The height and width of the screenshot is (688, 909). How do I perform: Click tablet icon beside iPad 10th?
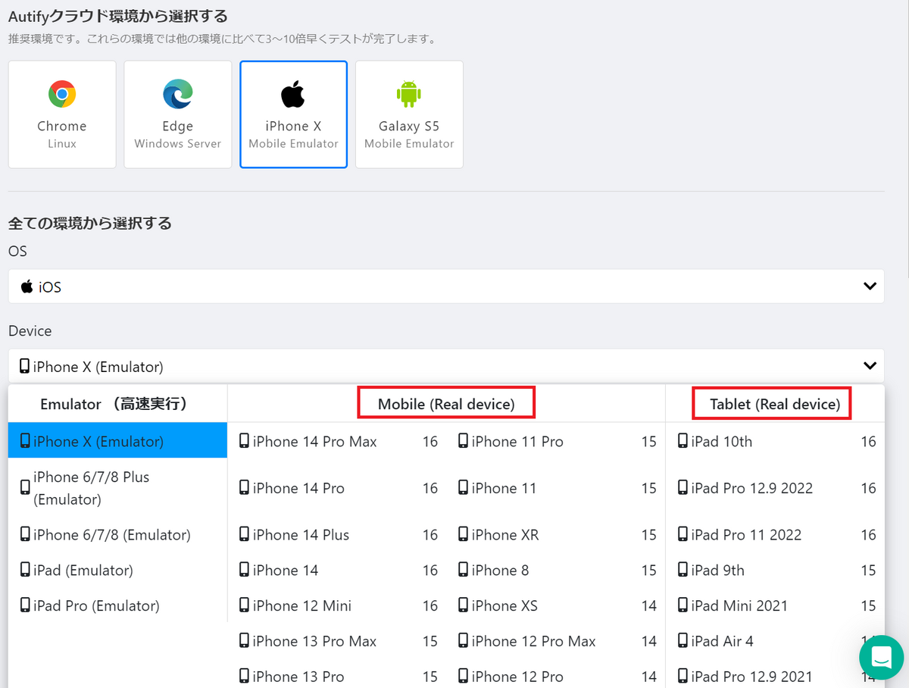683,441
